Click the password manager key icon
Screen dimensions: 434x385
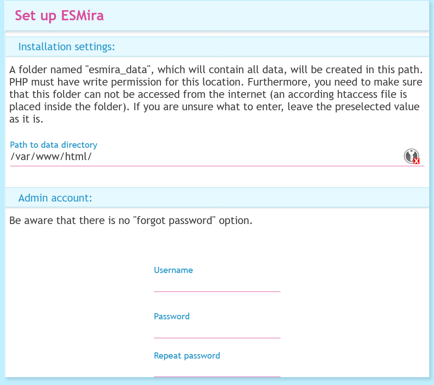[x=412, y=156]
